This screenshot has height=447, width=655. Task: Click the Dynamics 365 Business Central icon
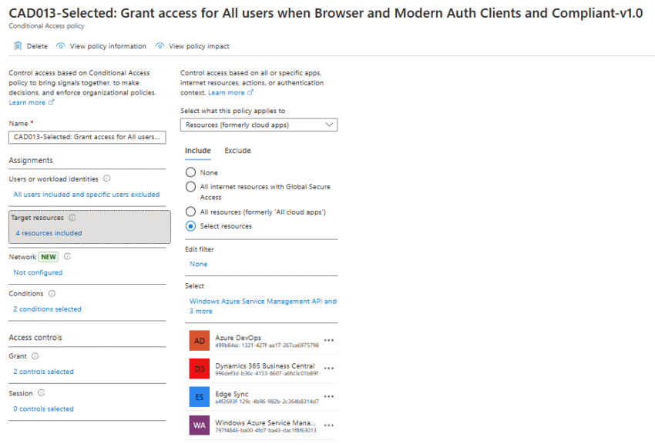click(199, 367)
